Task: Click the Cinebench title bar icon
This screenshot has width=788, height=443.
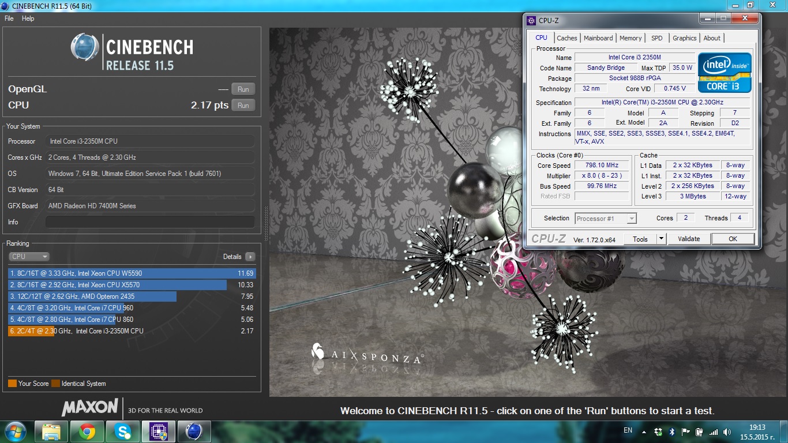Action: point(6,6)
